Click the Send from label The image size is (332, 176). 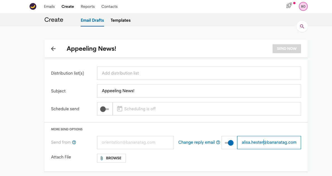[x=61, y=142]
